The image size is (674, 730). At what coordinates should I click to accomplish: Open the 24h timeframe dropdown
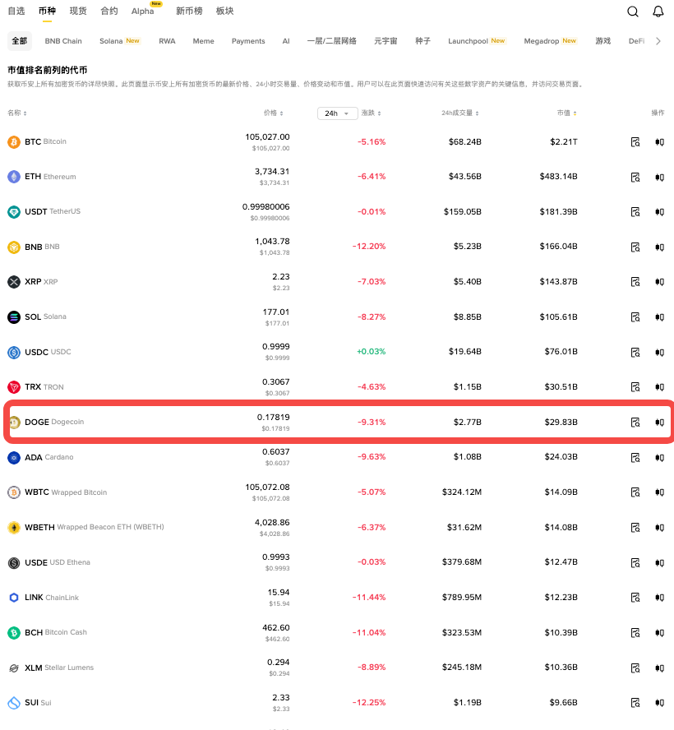click(x=337, y=113)
